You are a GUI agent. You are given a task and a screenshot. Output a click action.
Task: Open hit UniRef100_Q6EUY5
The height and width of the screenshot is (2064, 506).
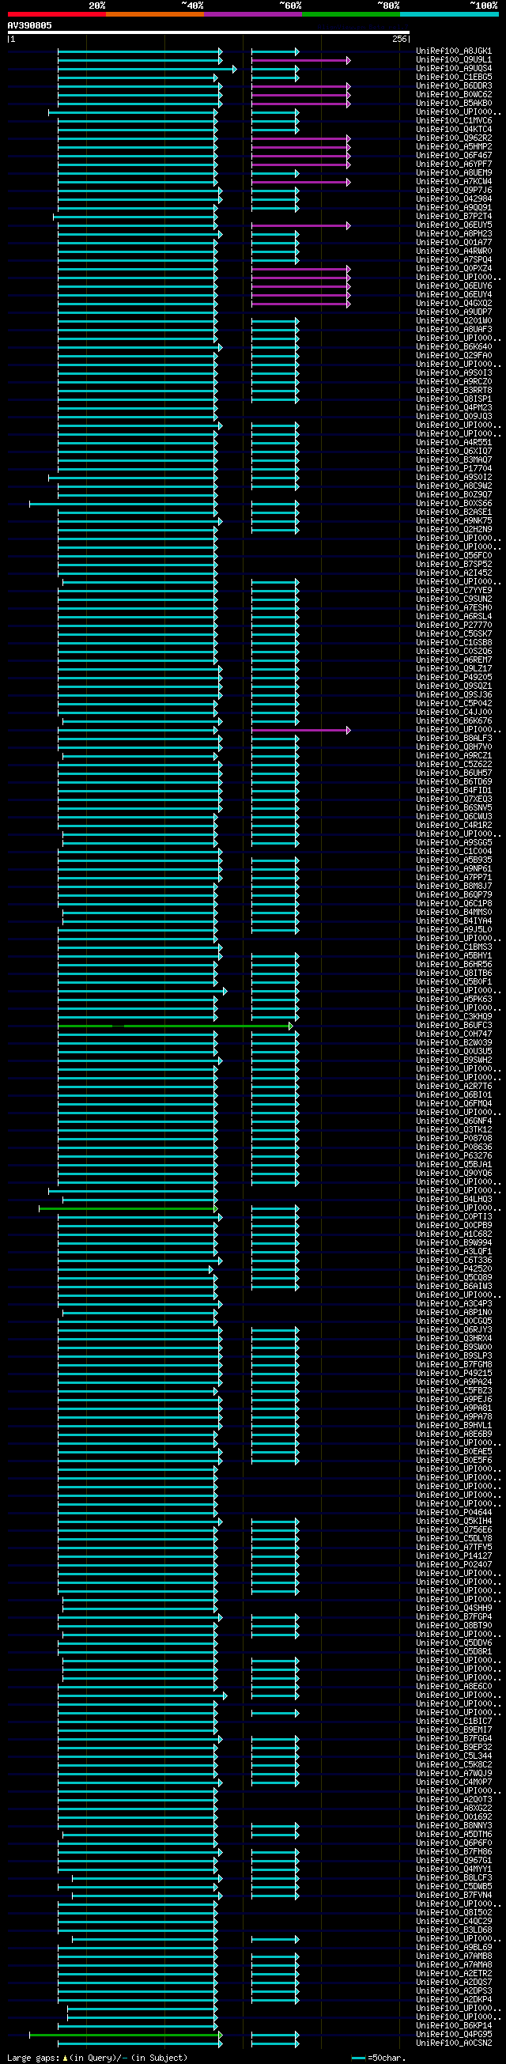pos(453,225)
